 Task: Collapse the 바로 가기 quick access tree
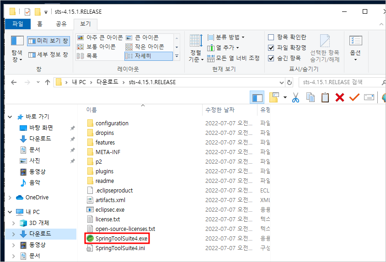[x=10, y=117]
